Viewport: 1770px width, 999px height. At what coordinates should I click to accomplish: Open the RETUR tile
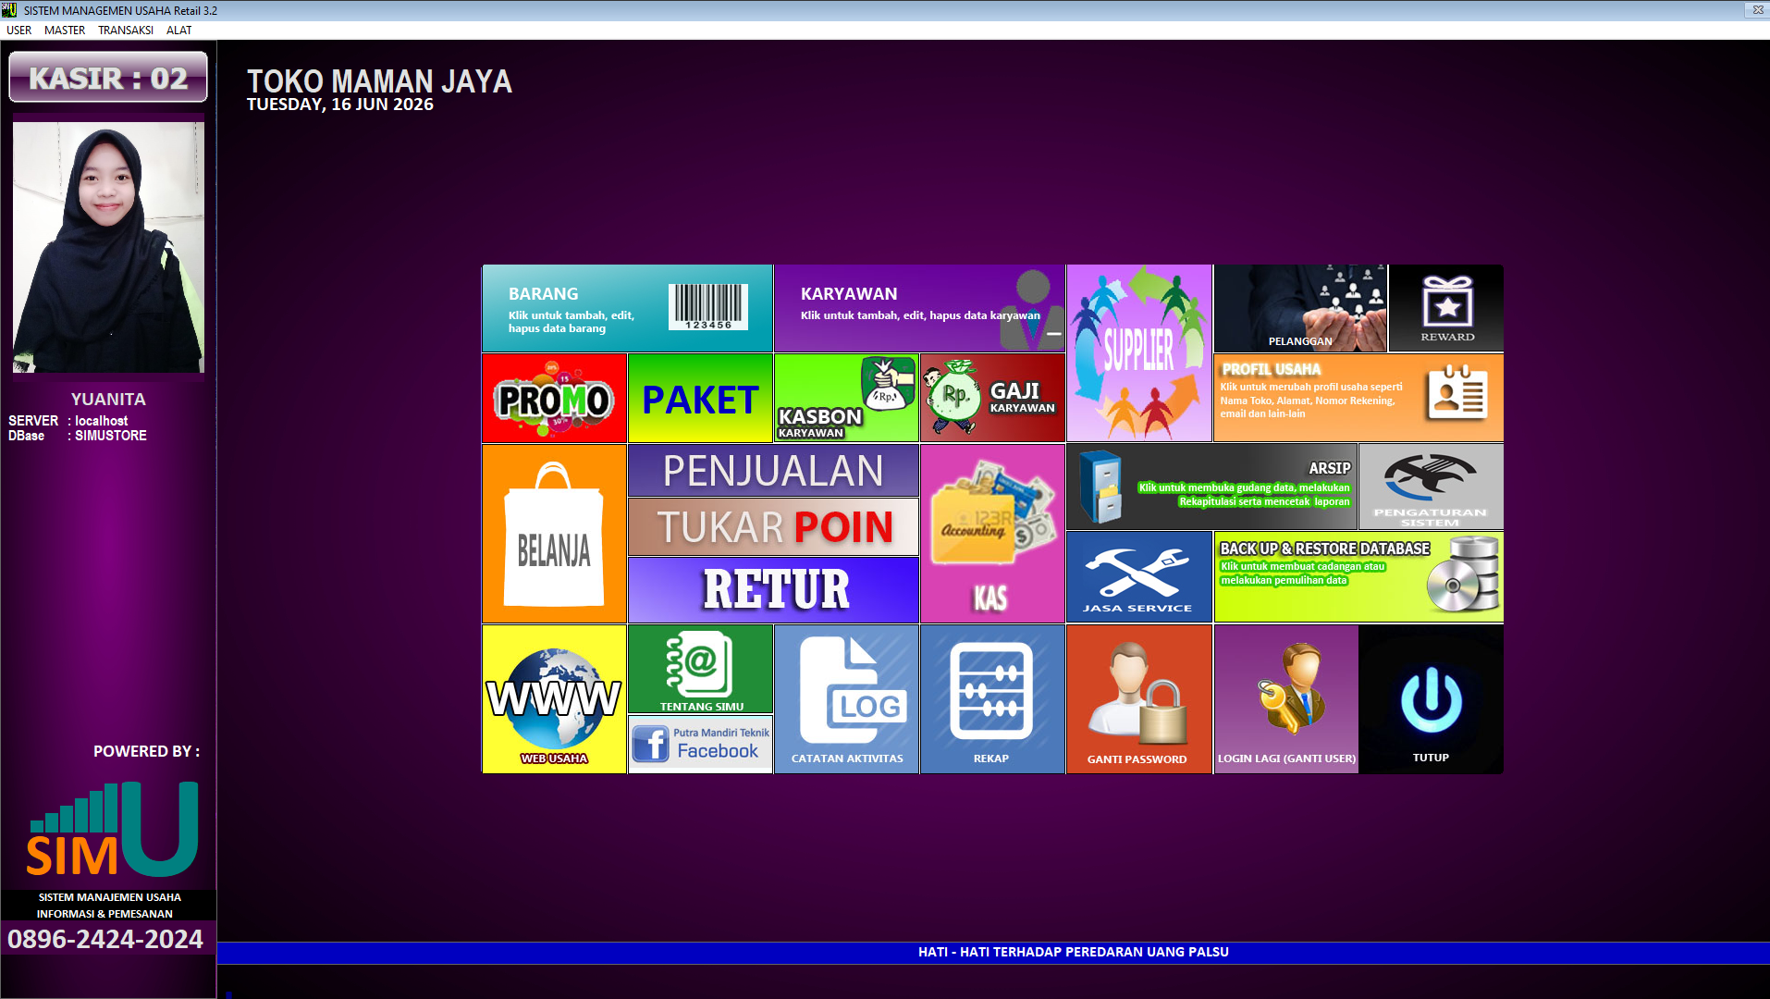pyautogui.click(x=773, y=590)
